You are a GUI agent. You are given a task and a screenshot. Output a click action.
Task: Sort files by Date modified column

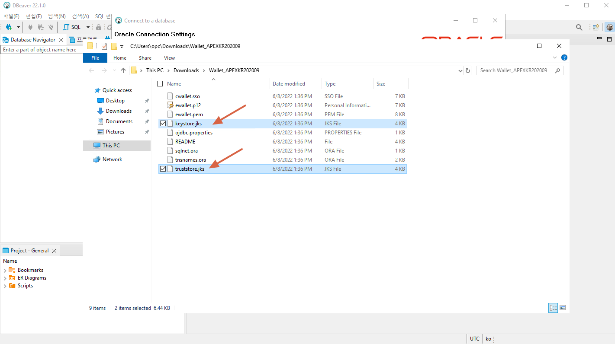pyautogui.click(x=296, y=84)
